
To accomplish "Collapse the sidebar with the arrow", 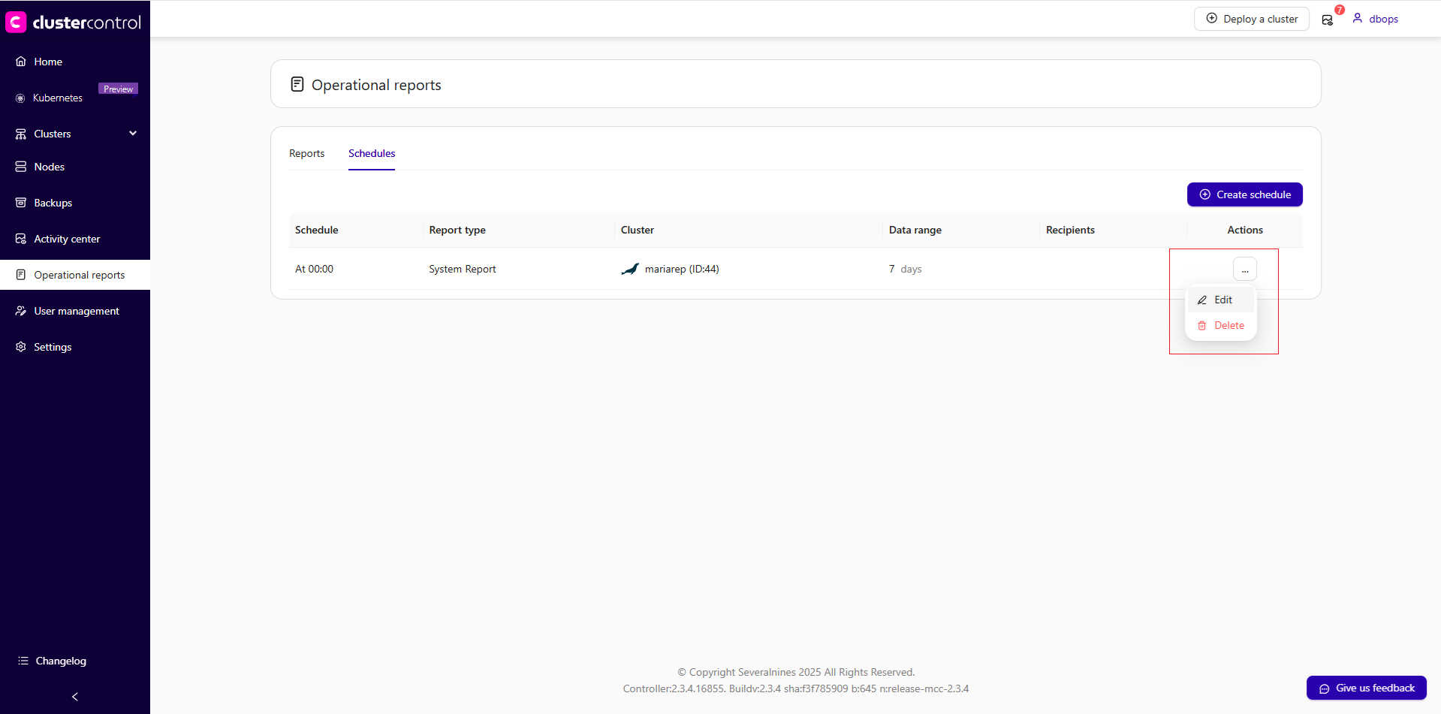I will pyautogui.click(x=75, y=697).
